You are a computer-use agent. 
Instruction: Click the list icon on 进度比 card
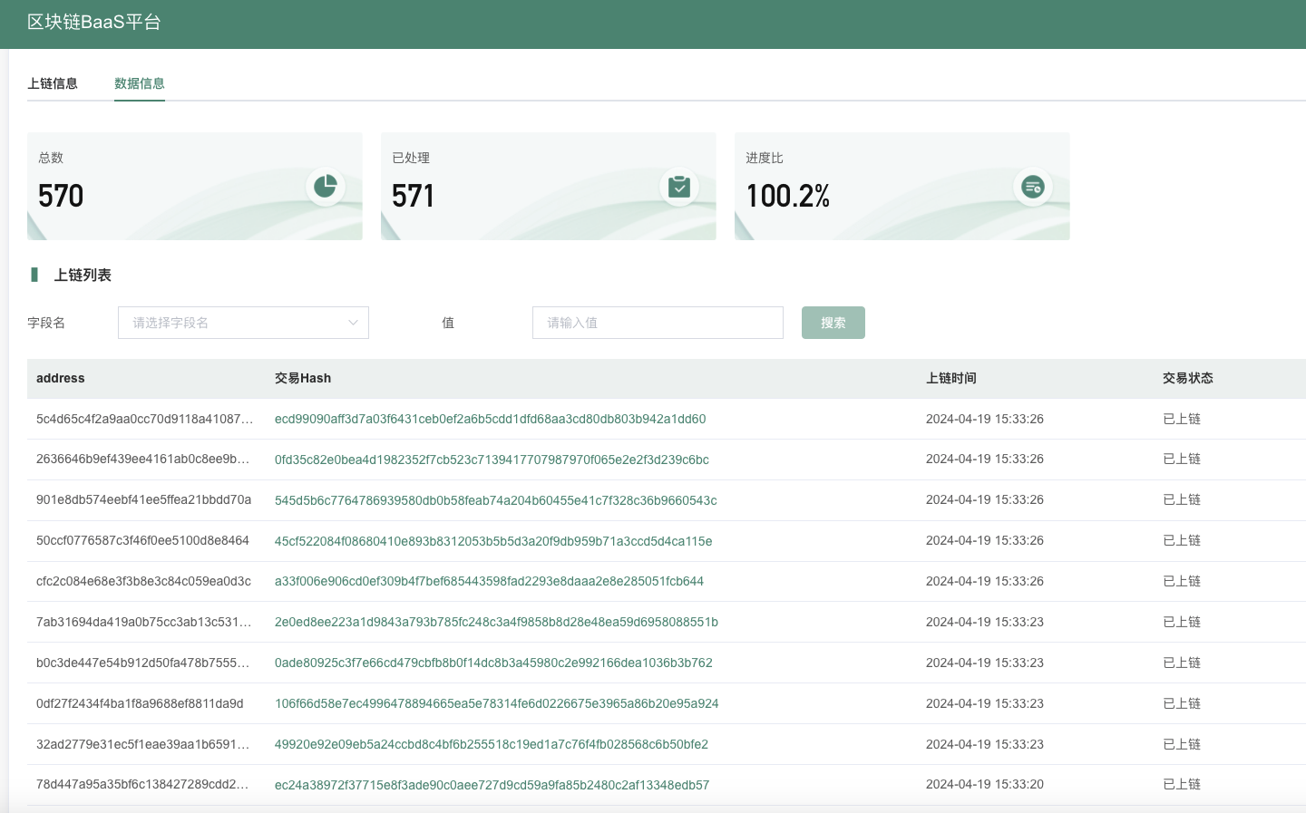1032,187
